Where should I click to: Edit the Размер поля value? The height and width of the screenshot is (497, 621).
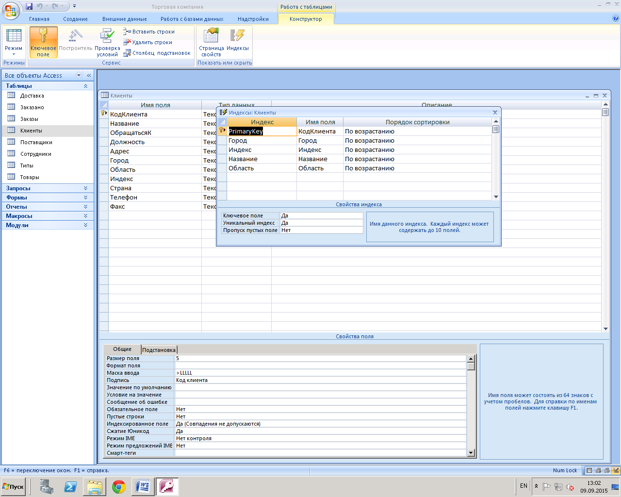tap(320, 358)
